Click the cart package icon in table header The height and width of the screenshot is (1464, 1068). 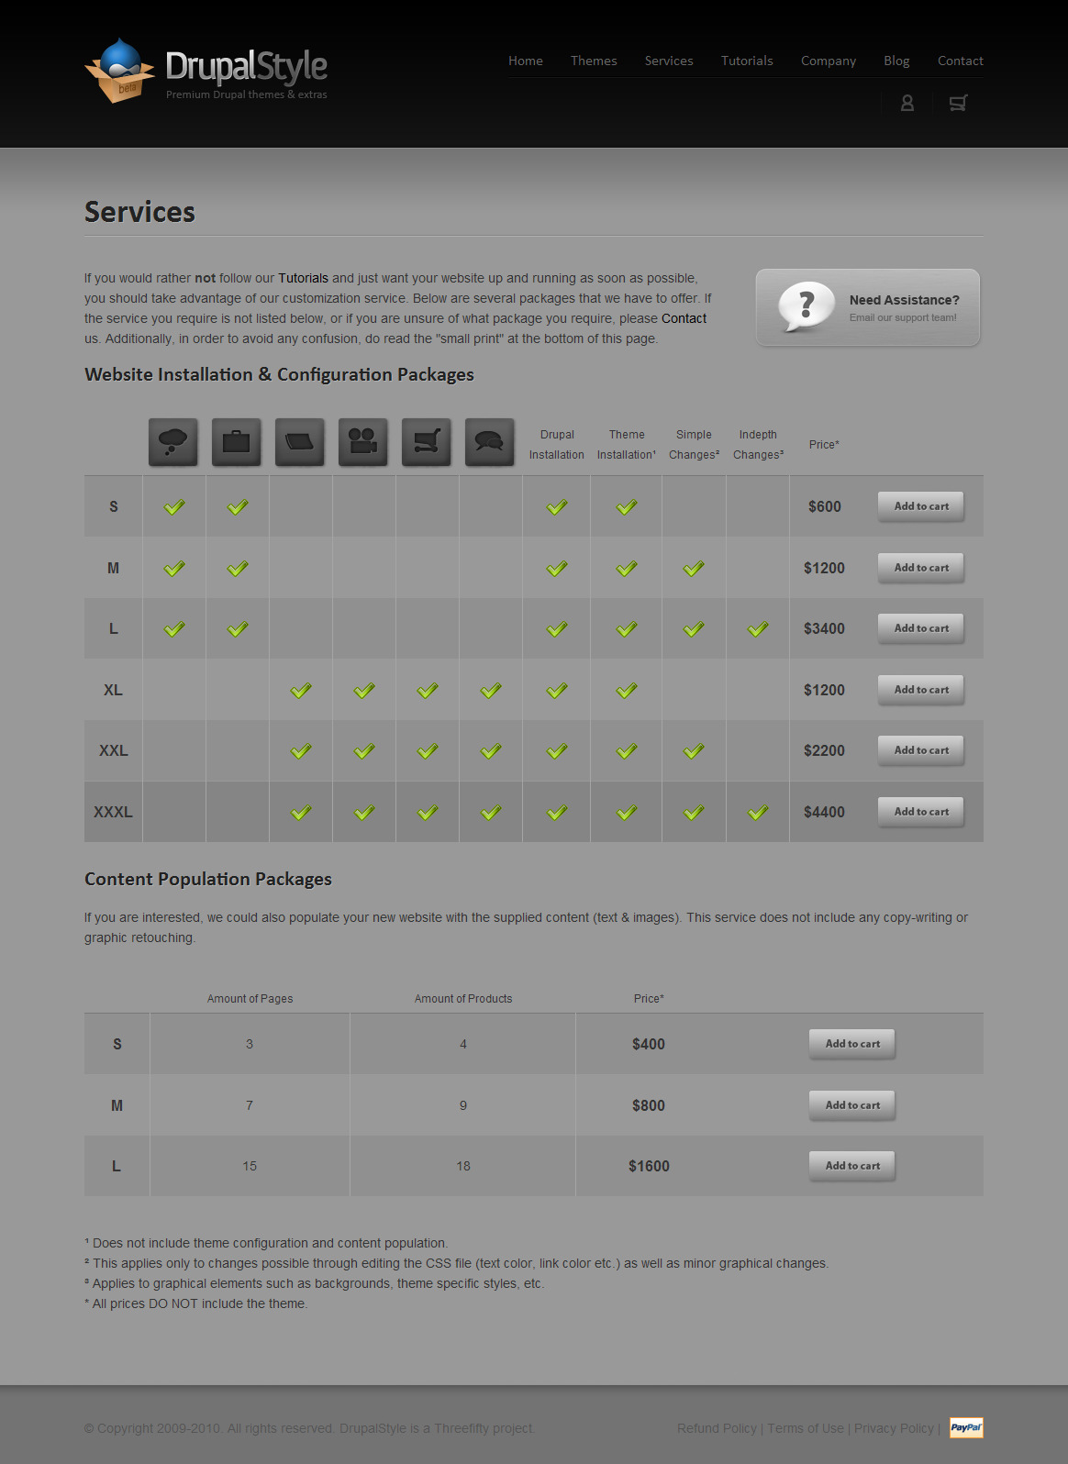[427, 442]
